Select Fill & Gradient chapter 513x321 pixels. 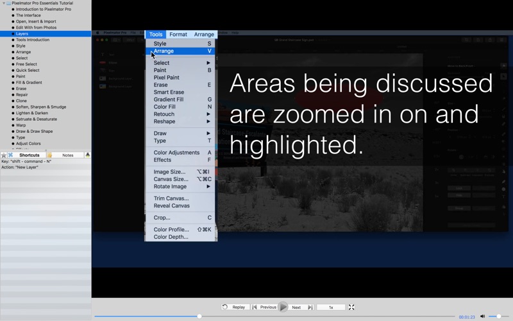tap(29, 83)
